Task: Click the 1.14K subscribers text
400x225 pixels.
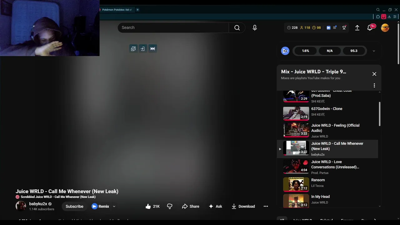Action: click(42, 209)
